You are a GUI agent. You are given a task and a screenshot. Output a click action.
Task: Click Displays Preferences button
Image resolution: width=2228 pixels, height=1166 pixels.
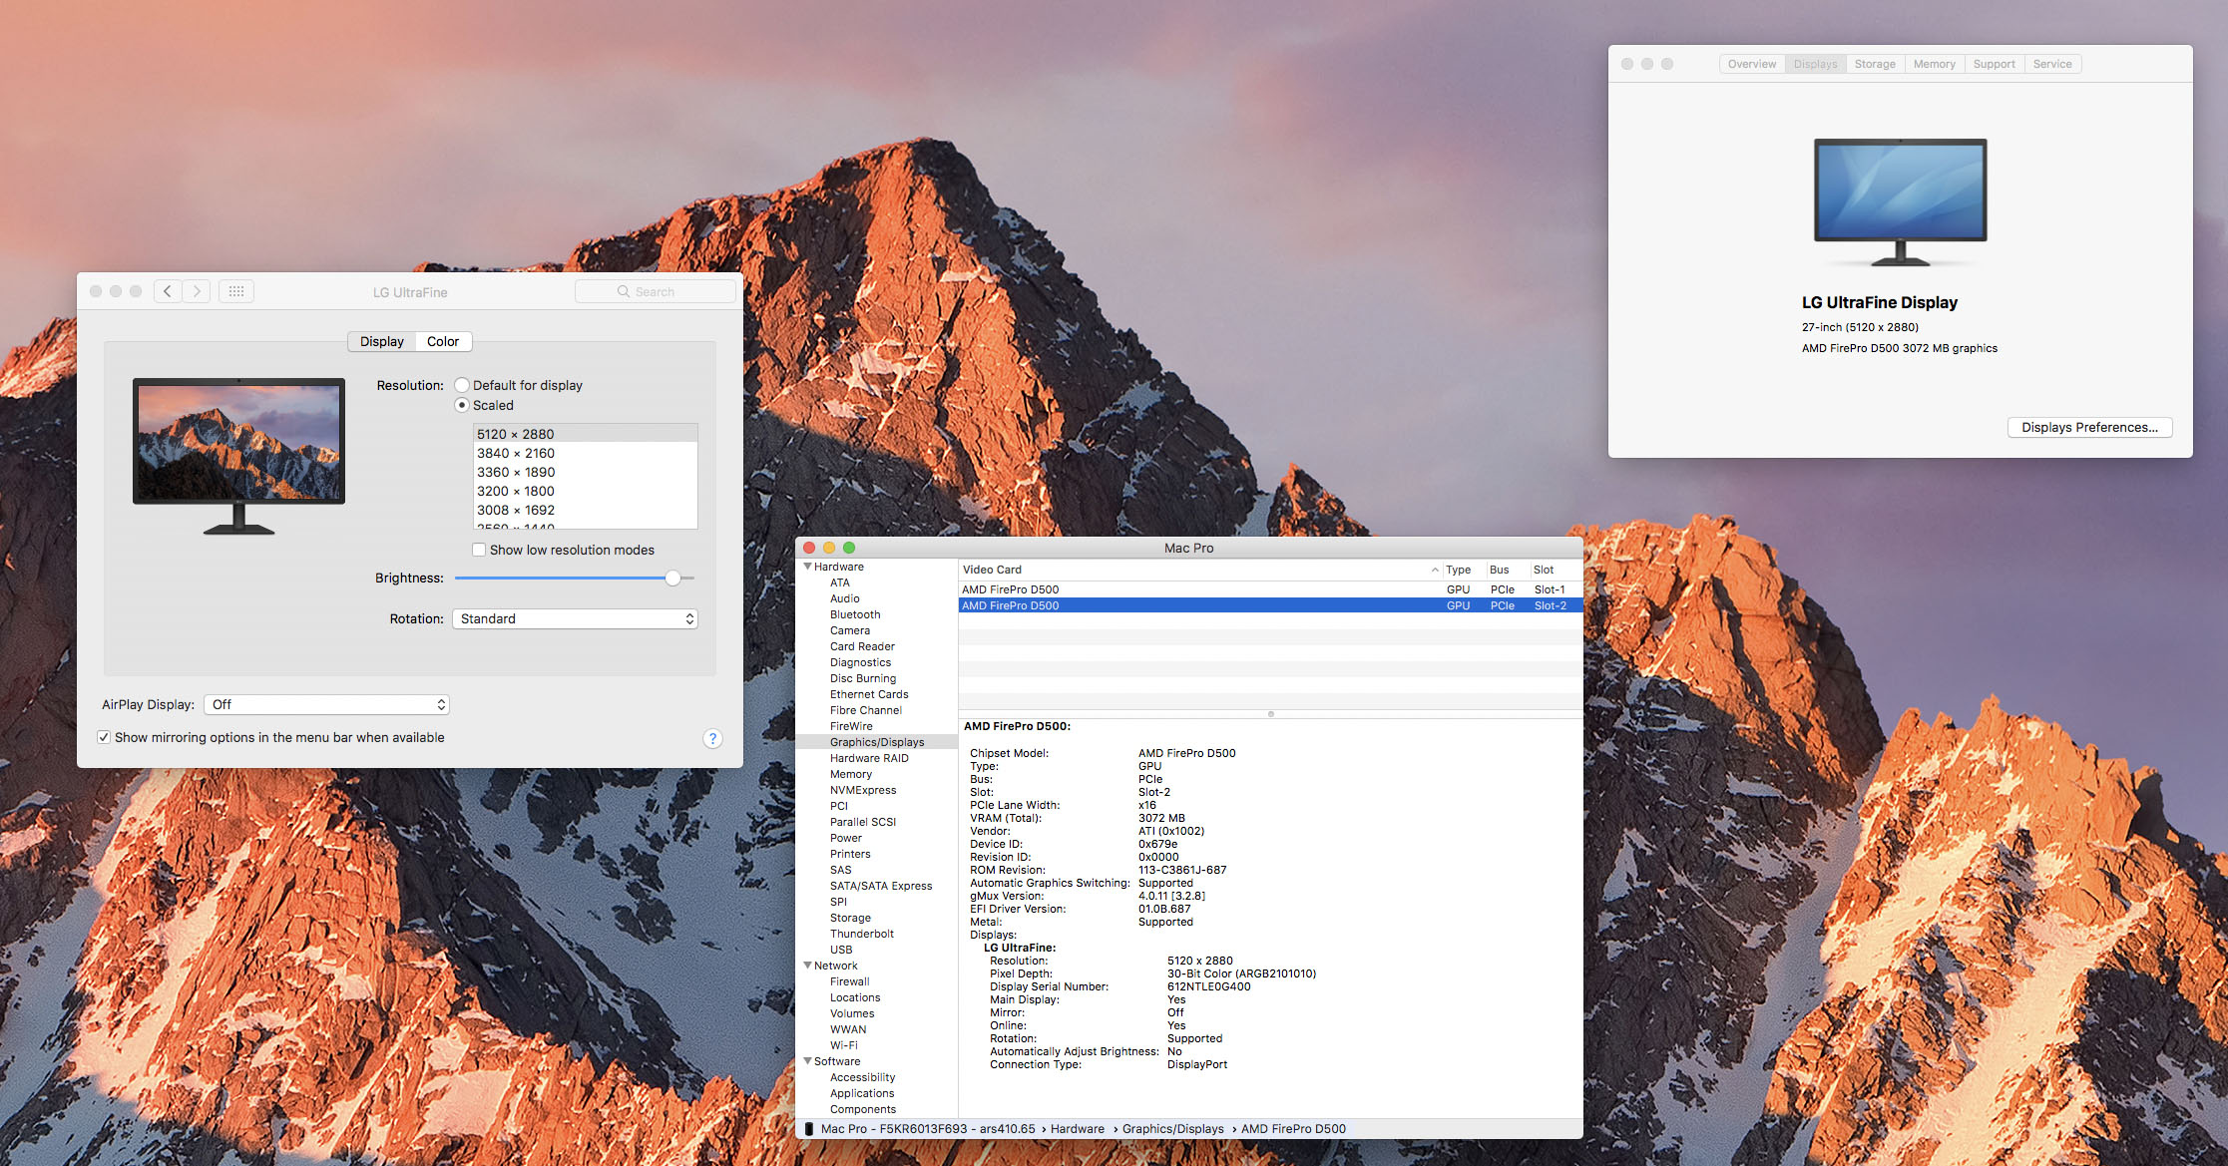[x=2089, y=427]
